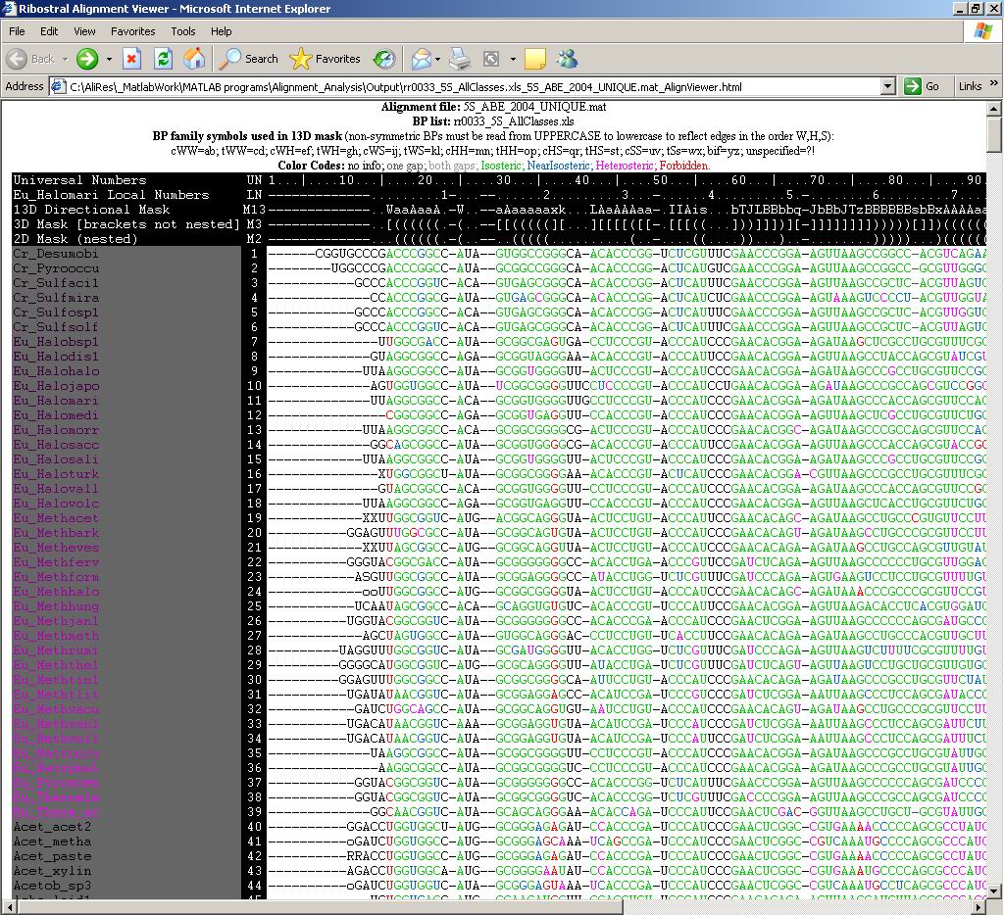1004x915 pixels.
Task: Click the horizontal scrollbar right arrow
Action: 979,906
